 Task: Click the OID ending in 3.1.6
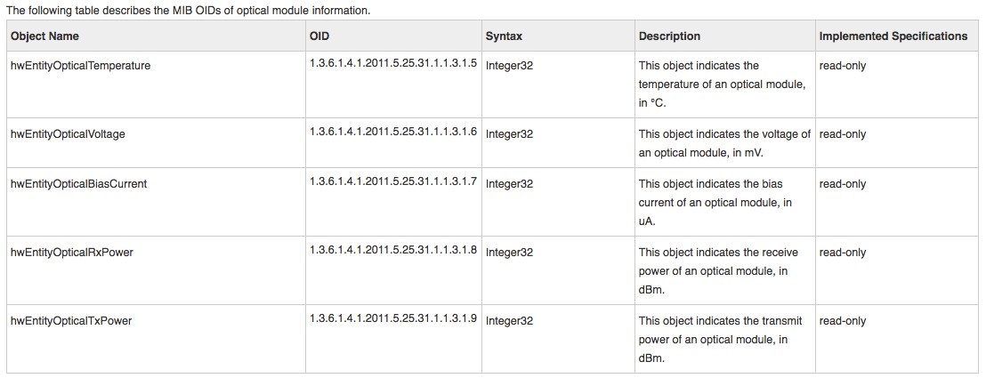393,132
